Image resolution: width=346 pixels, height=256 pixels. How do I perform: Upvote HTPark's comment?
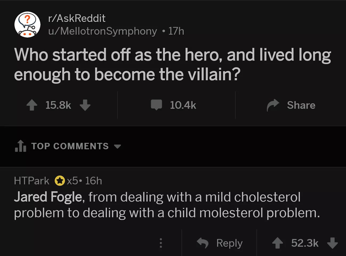pyautogui.click(x=277, y=243)
